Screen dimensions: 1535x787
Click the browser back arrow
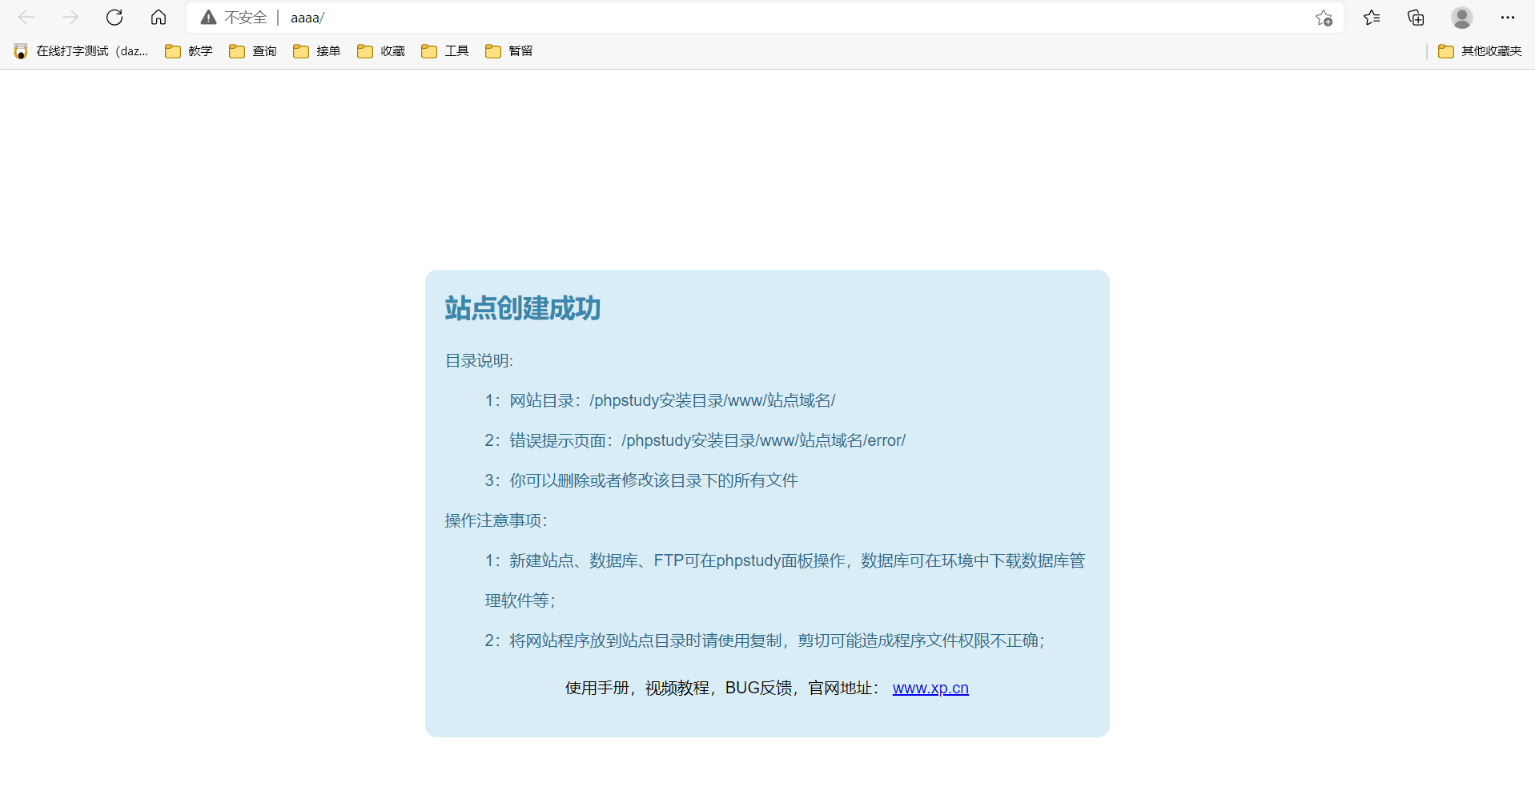26,18
